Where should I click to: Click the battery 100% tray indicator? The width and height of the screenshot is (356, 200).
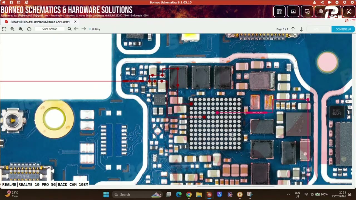coord(321,194)
